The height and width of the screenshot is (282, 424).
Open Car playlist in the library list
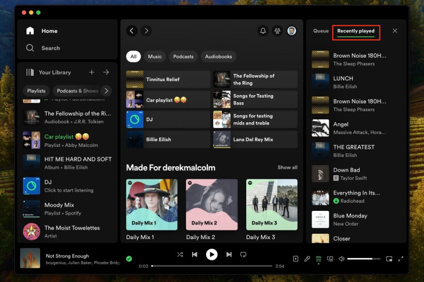coord(68,140)
